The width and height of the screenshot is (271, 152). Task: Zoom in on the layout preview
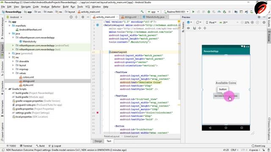click(x=252, y=22)
